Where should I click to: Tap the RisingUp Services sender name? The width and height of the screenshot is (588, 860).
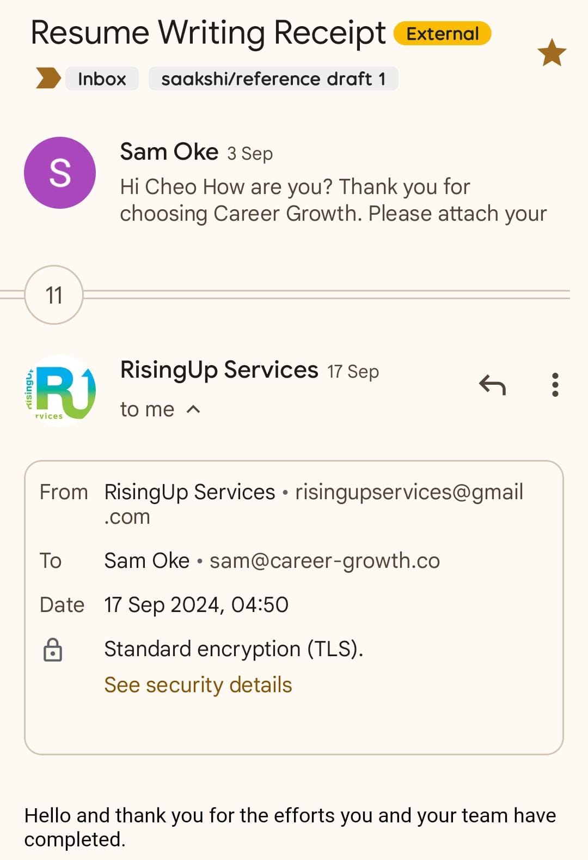219,370
